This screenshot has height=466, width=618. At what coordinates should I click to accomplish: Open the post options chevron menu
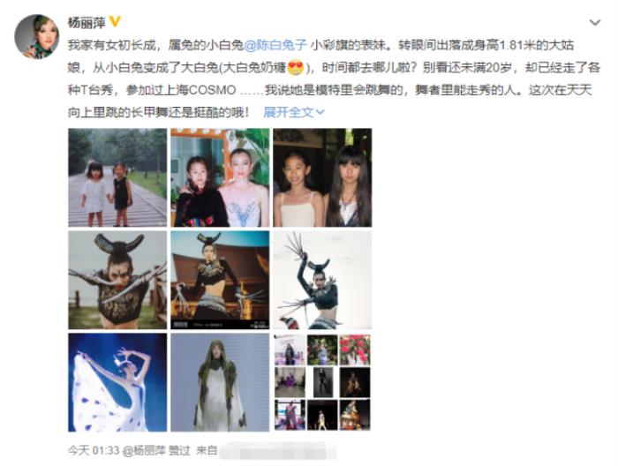click(595, 23)
